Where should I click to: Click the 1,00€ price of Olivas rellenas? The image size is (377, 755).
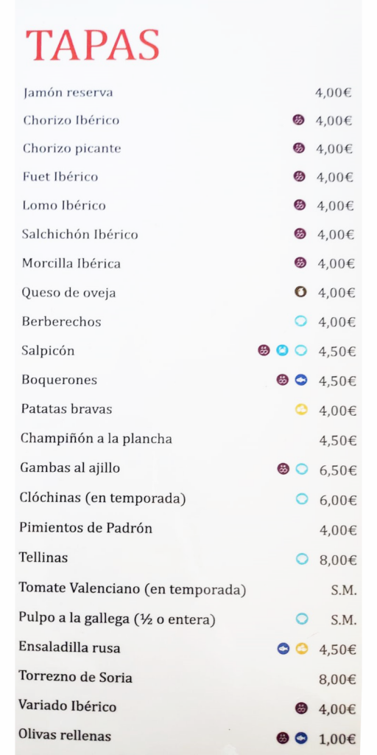tap(337, 739)
